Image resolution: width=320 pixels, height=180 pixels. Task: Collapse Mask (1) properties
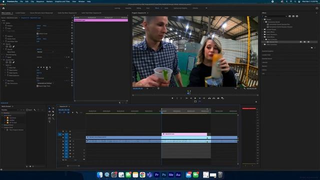4,65
